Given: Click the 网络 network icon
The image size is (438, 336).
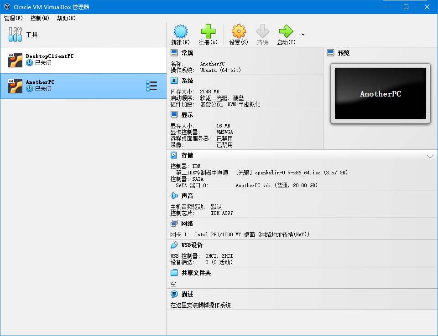Looking at the screenshot, I should [174, 224].
